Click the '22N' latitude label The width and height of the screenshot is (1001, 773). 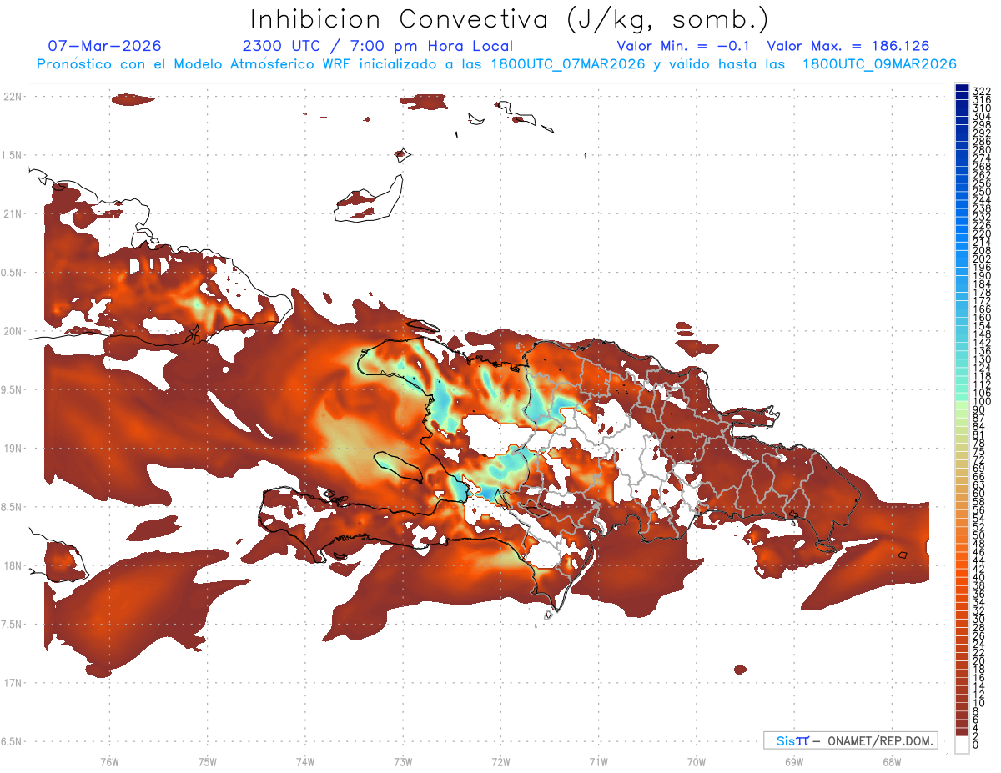13,97
